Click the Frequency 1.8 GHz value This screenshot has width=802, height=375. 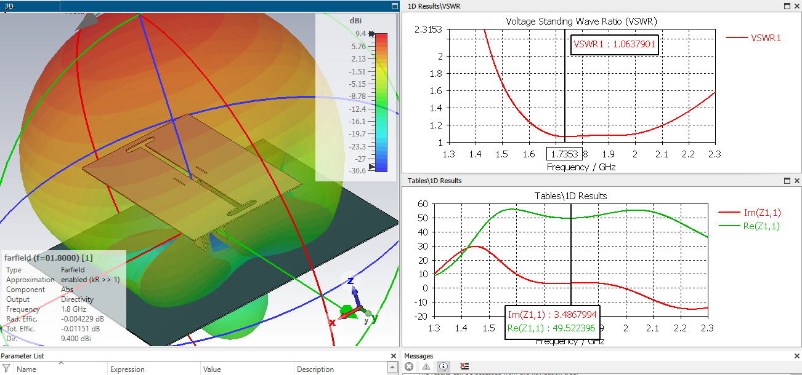tap(74, 309)
